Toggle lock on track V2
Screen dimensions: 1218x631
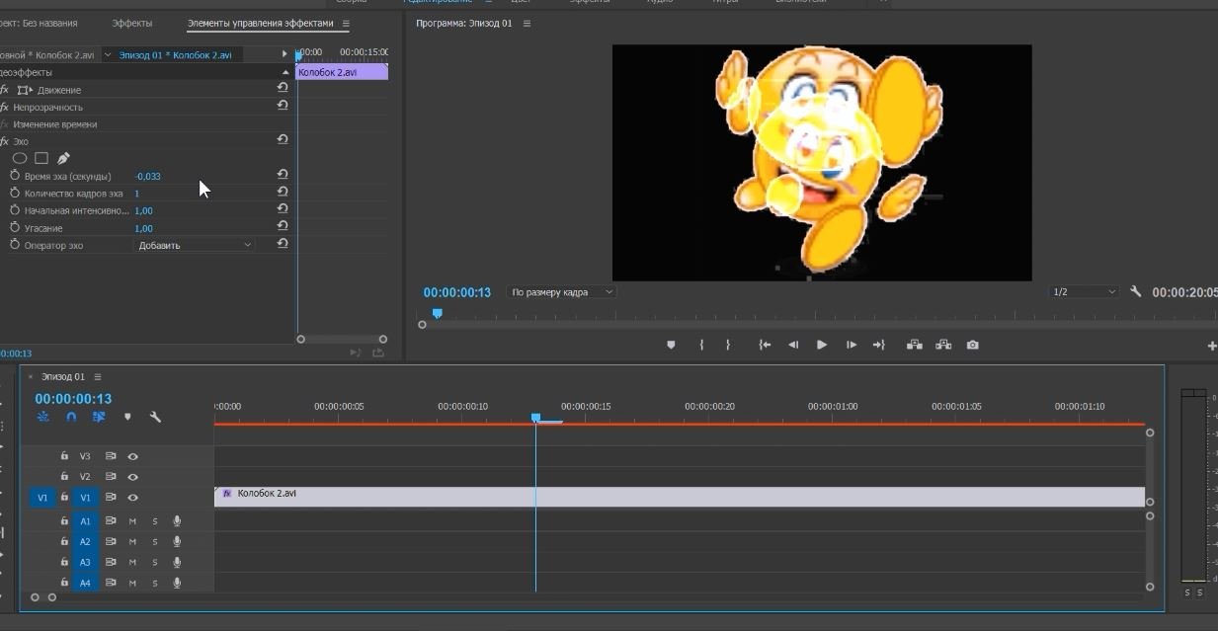pyautogui.click(x=64, y=477)
